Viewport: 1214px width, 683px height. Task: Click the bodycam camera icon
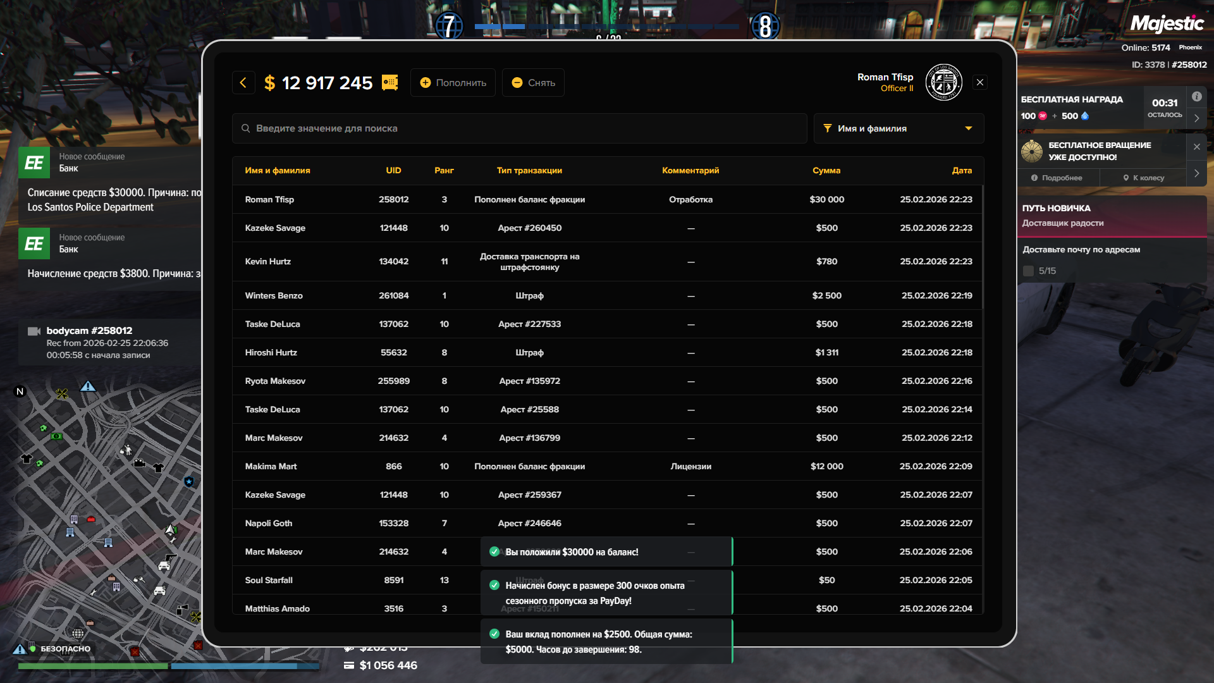34,331
